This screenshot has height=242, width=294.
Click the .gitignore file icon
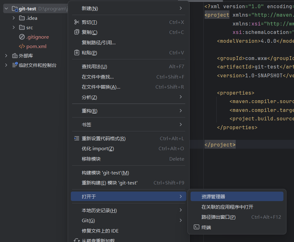[x=22, y=37]
